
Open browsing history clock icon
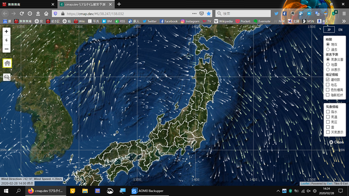[x=30, y=14]
